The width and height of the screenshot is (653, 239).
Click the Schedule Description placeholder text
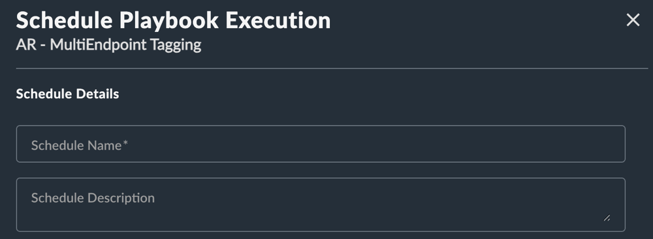pyautogui.click(x=93, y=198)
